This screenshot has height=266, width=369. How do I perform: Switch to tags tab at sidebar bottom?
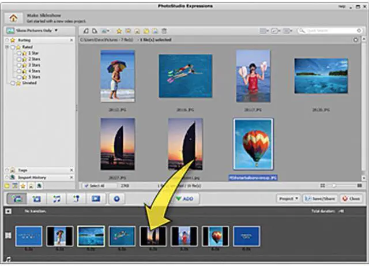pos(31,186)
